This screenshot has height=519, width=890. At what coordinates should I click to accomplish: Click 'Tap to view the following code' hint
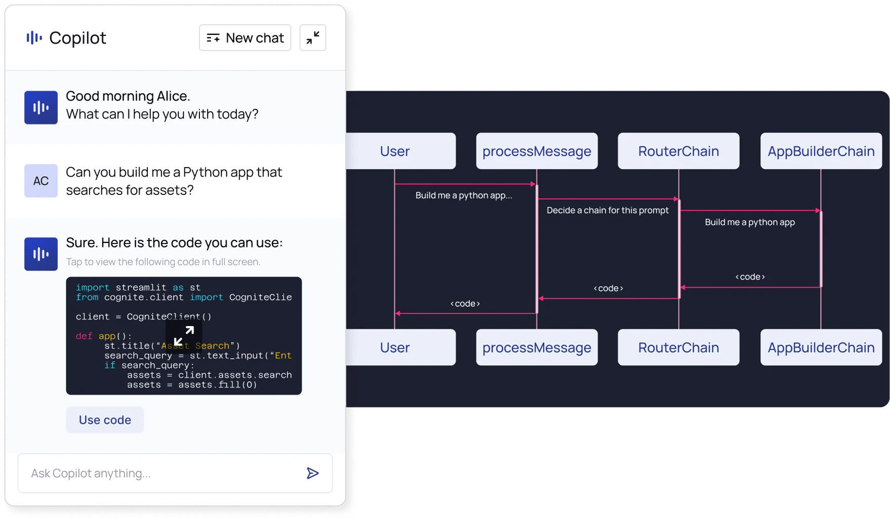[163, 262]
